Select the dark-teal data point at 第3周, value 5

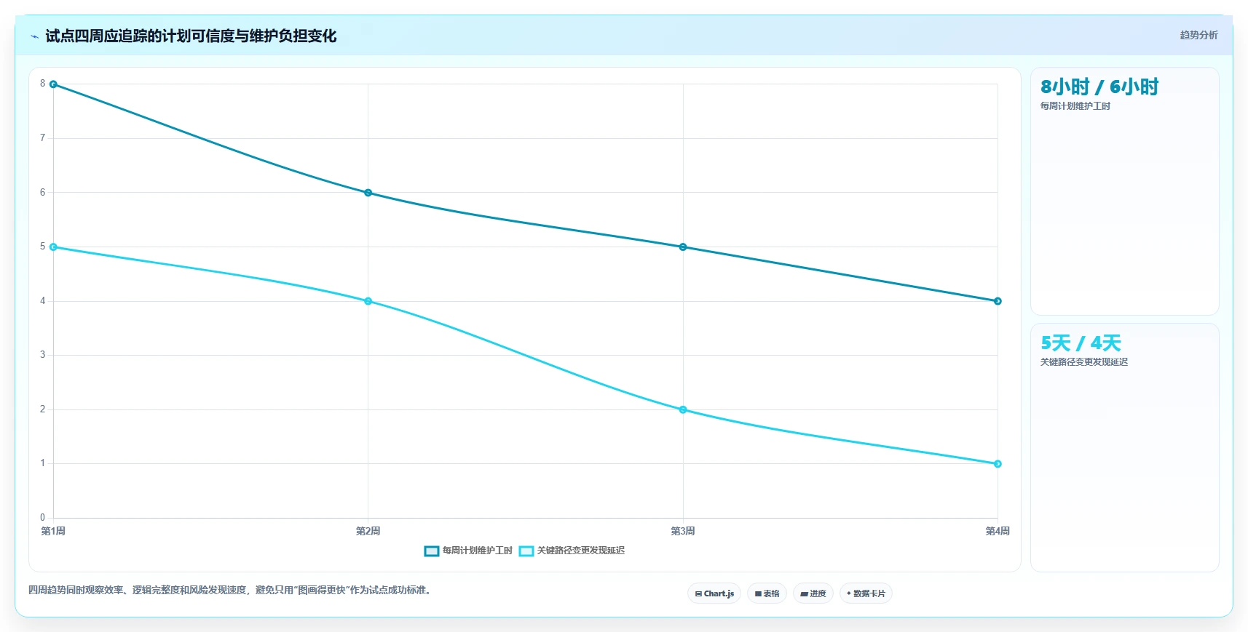(683, 247)
